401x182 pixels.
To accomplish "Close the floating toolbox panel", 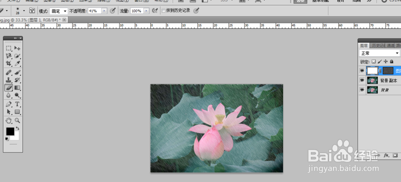I will pyautogui.click(x=21, y=38).
